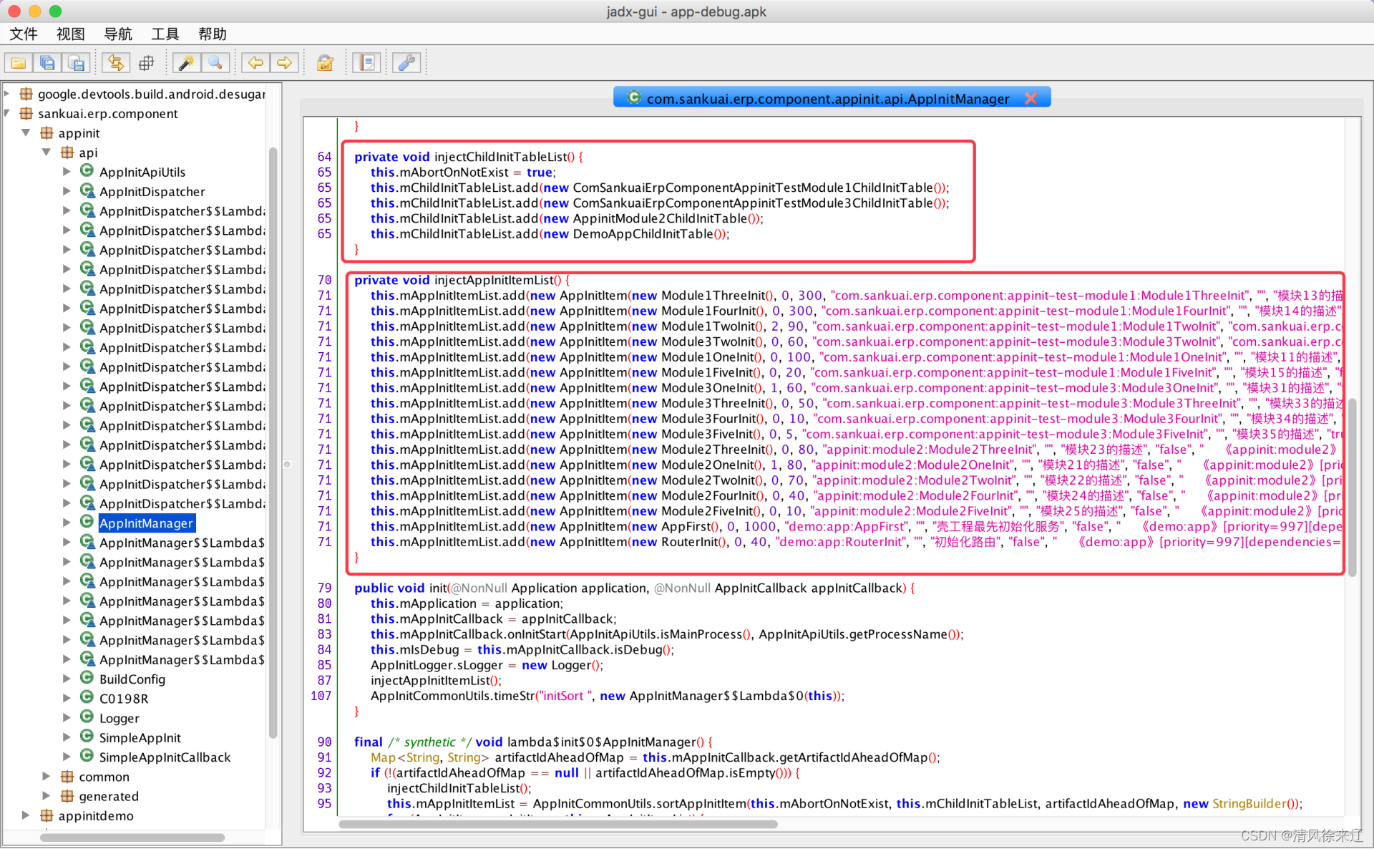Expand the appinitdemo package node

26,815
